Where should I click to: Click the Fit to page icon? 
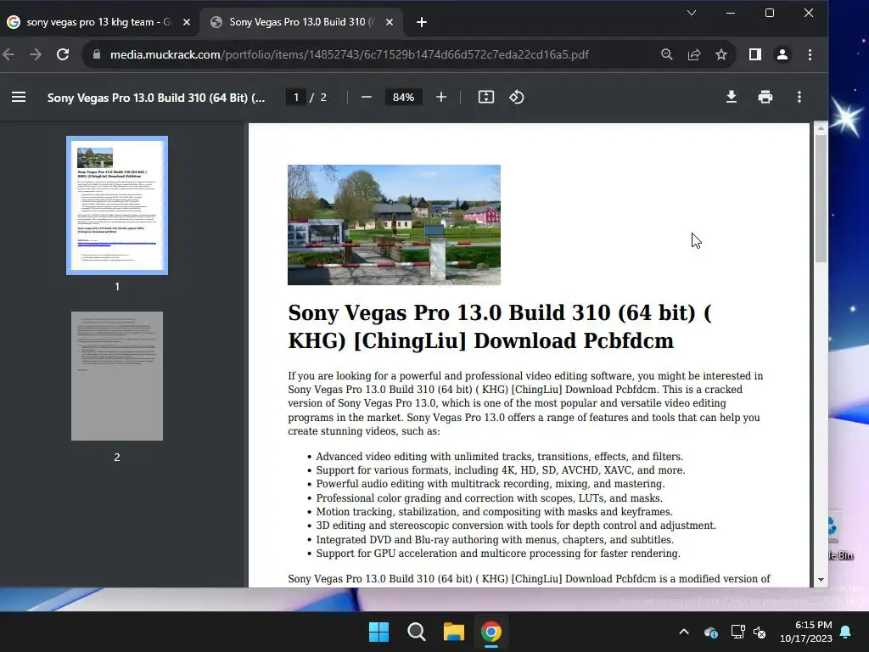[486, 97]
